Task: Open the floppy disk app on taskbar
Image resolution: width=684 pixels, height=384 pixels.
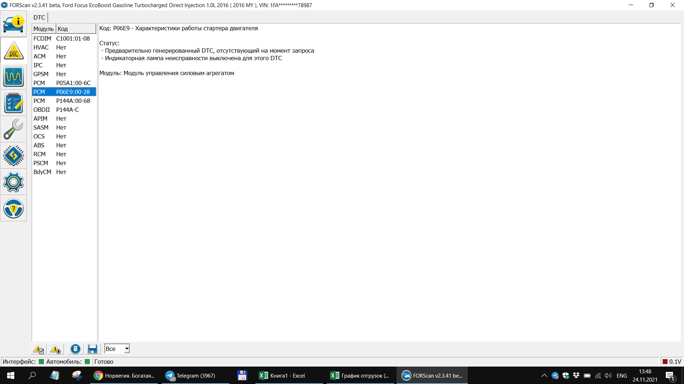Action: pyautogui.click(x=242, y=375)
